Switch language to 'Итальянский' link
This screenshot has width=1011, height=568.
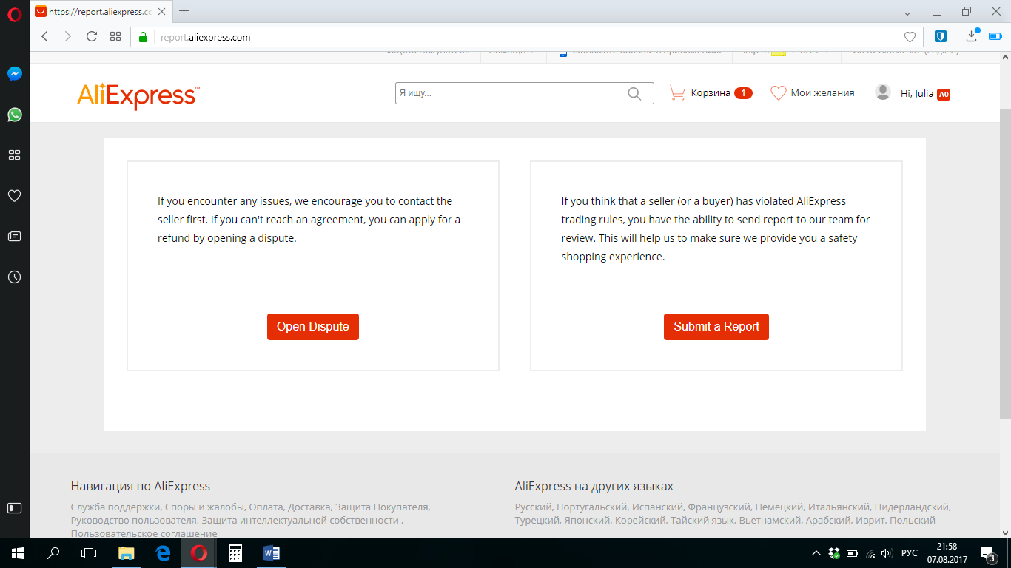point(839,507)
